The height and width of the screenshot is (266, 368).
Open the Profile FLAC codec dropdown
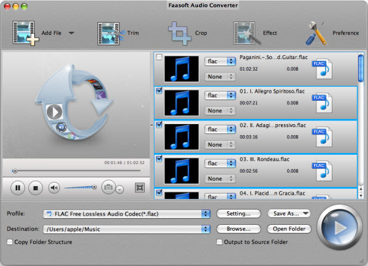(x=126, y=214)
